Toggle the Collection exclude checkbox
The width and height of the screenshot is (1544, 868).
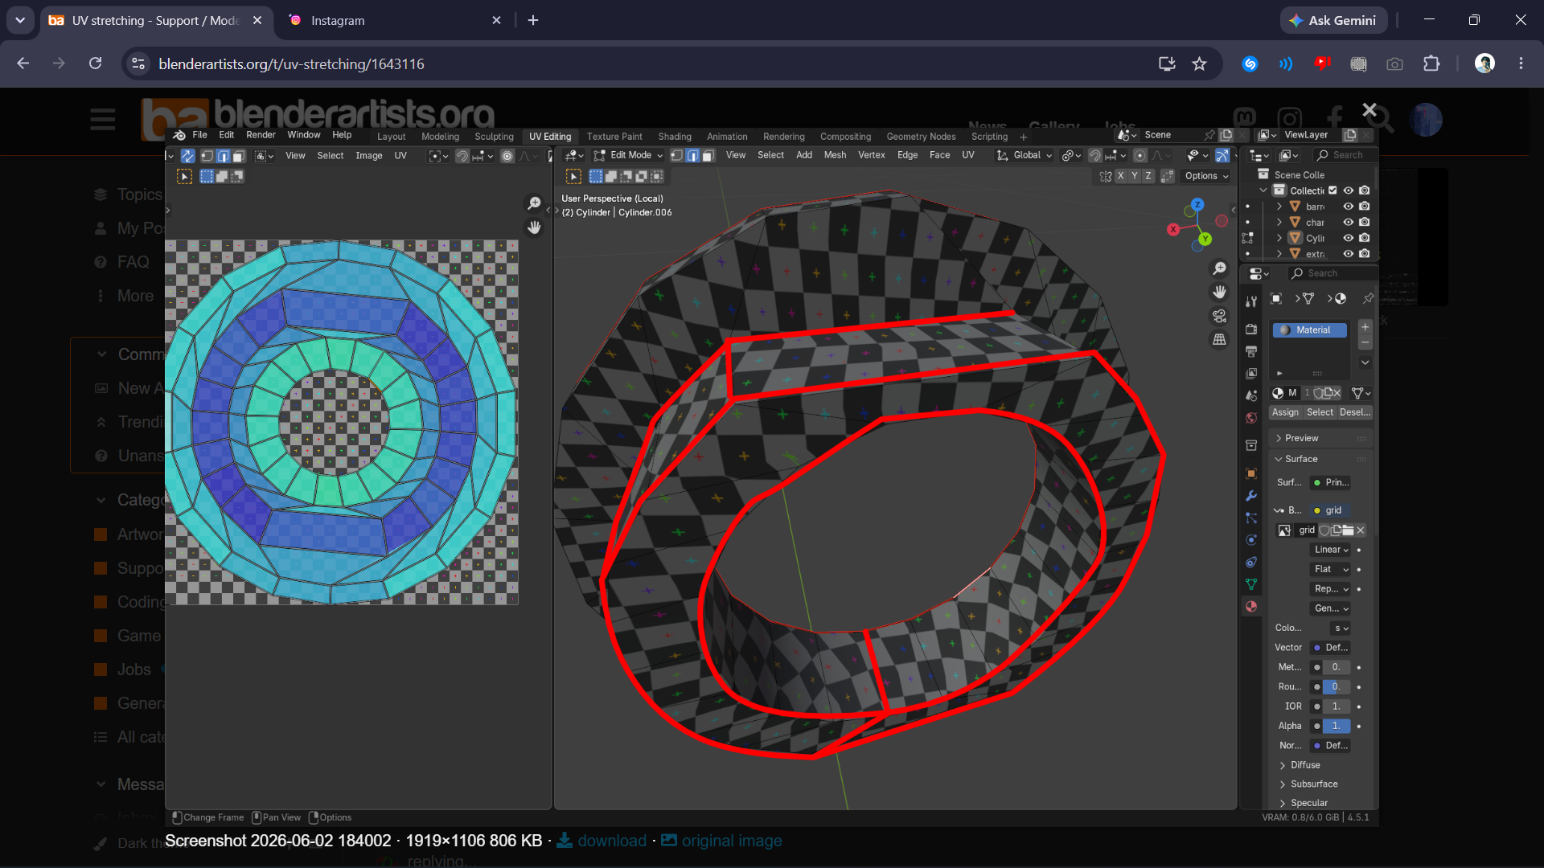pos(1333,190)
